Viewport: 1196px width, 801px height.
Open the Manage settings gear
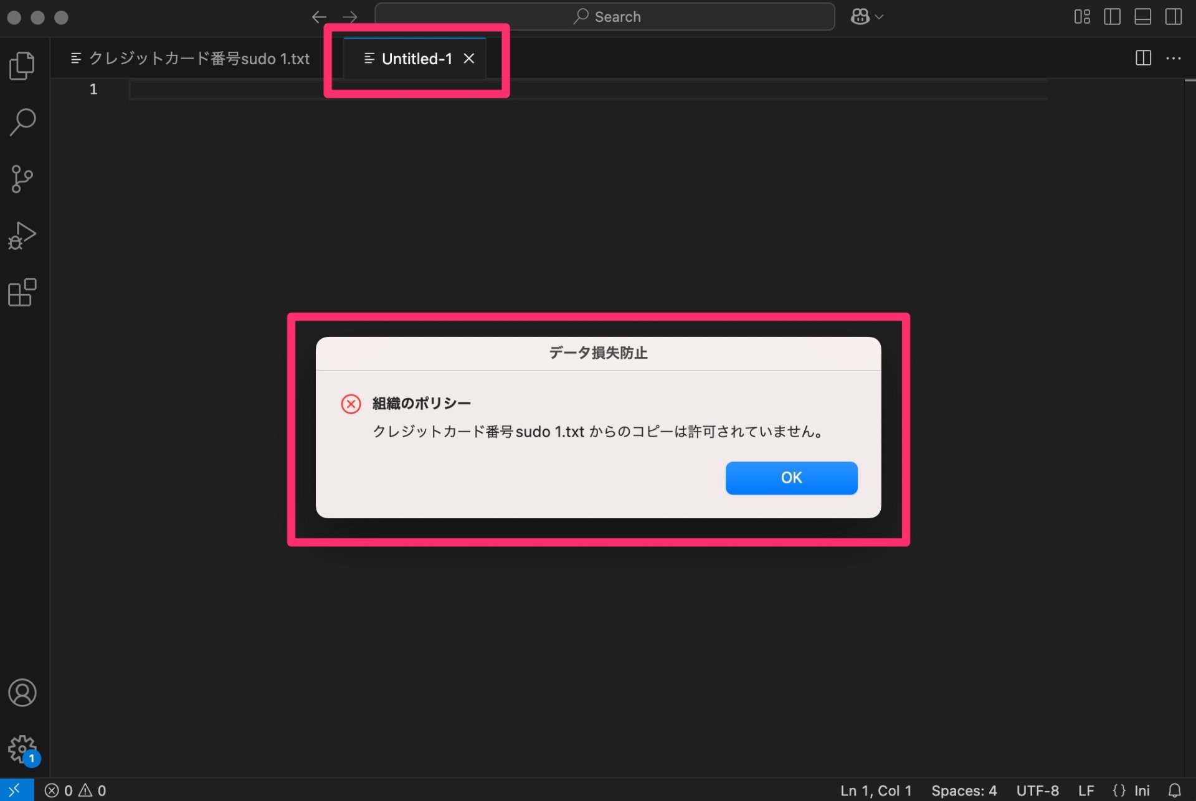[22, 748]
